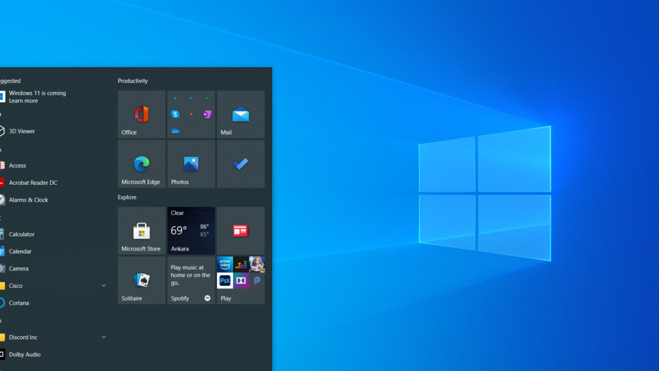Open Photoshop Express (PsX) tile
The width and height of the screenshot is (659, 371).
click(x=225, y=280)
